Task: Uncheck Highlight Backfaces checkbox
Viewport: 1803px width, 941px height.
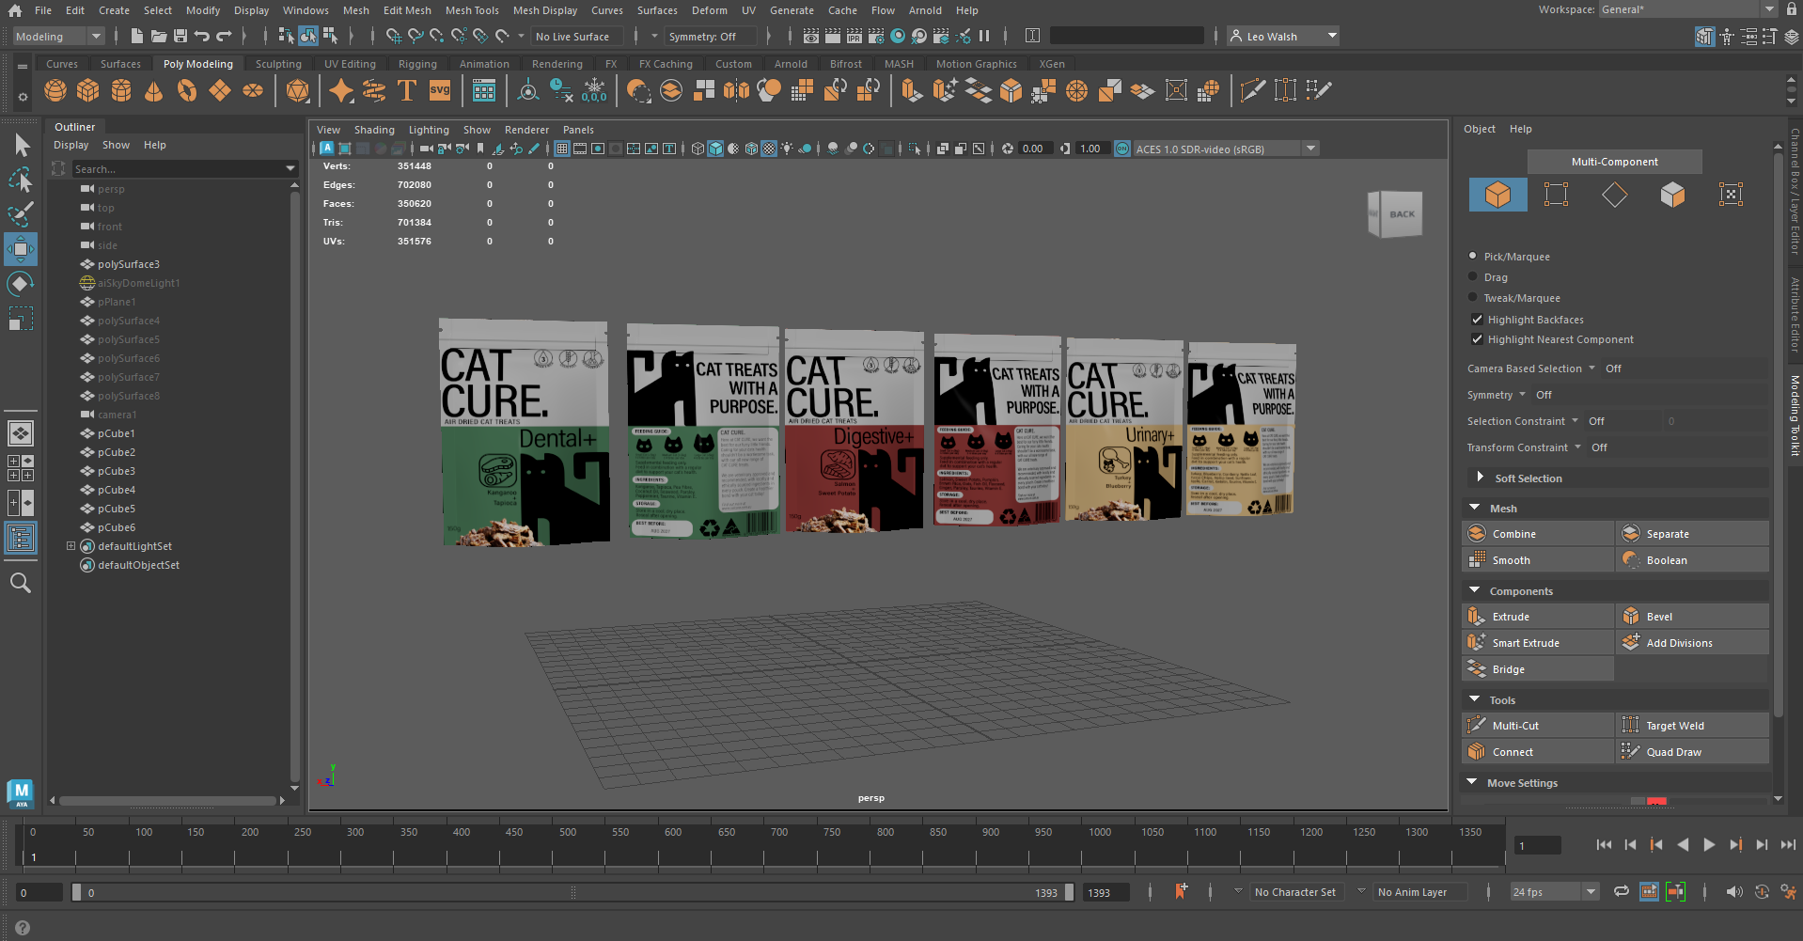Action: (1477, 320)
